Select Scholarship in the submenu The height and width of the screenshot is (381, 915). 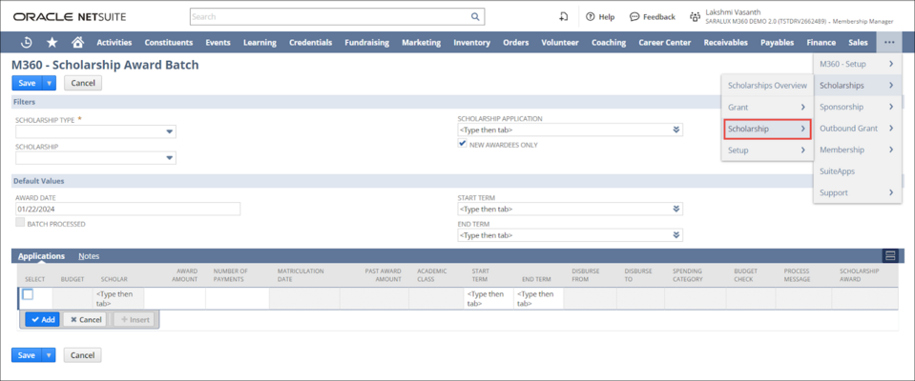coord(766,129)
